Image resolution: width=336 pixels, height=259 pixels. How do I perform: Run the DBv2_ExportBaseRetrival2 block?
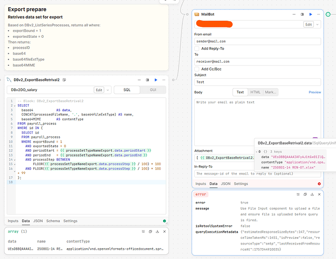pos(156,79)
